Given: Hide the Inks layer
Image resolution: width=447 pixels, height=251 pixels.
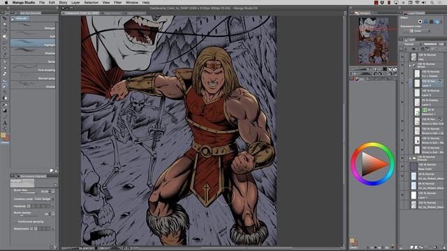Looking at the screenshot, I should click(402, 57).
